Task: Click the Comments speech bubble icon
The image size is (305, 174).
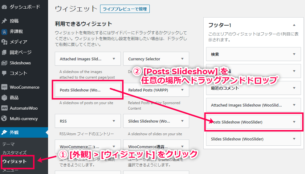Action: click(x=4, y=73)
